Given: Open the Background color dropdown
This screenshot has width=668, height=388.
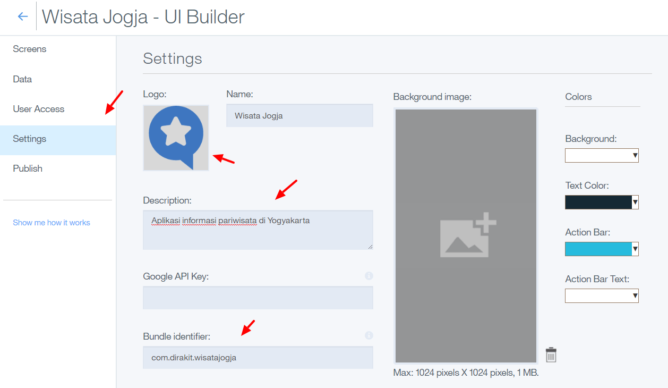Looking at the screenshot, I should click(x=602, y=155).
